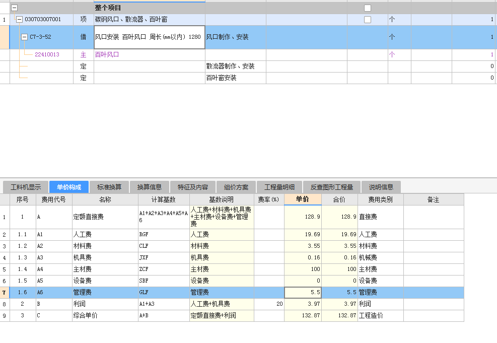This screenshot has height=343, width=497.
Task: Click the 工程造价 category cell
Action: (x=380, y=316)
